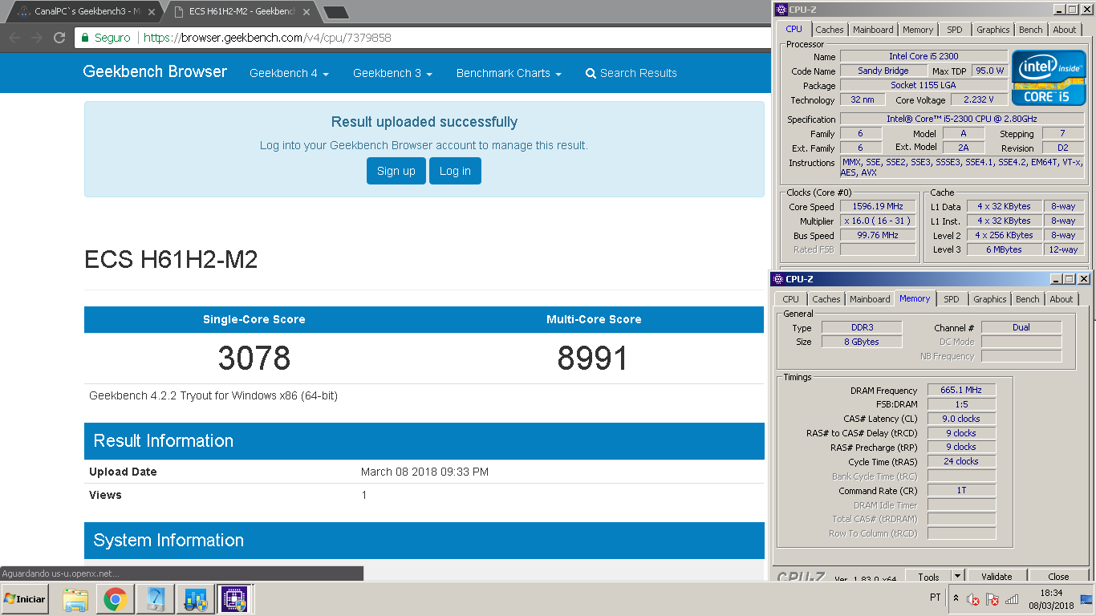
Task: Click the Tools button in CPU-Z
Action: (928, 576)
